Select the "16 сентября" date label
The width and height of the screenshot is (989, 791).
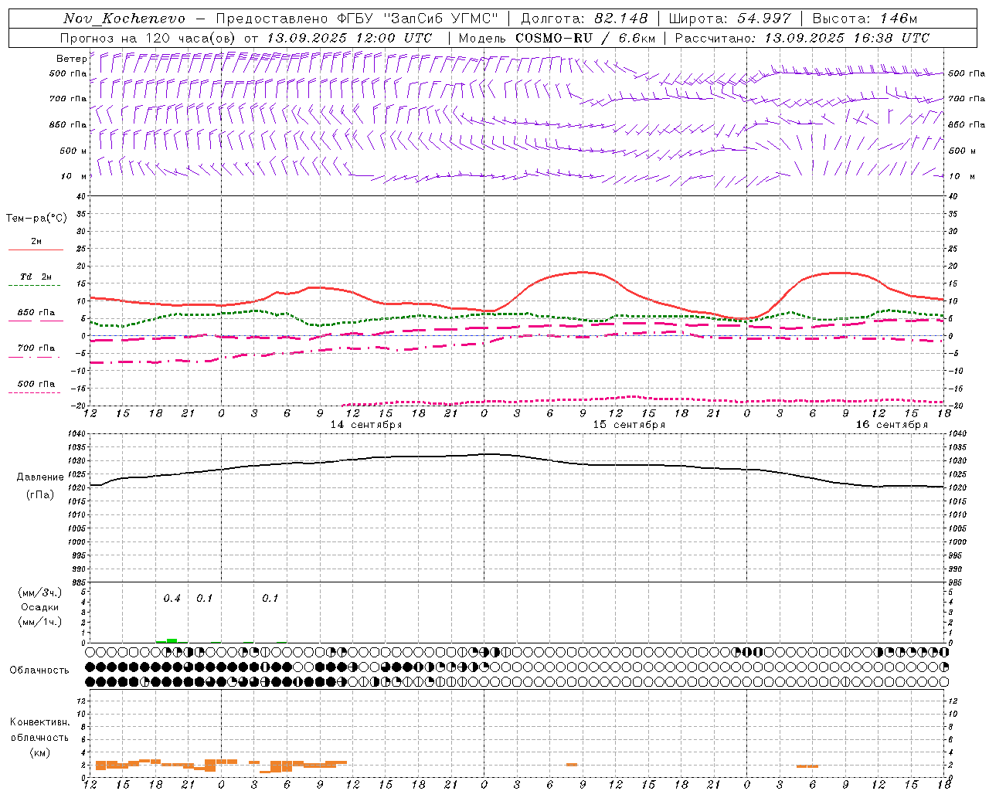coord(892,425)
